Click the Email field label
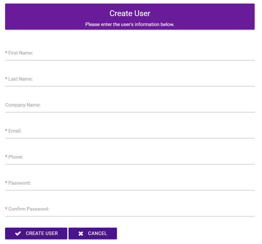262x244 pixels. [14, 131]
